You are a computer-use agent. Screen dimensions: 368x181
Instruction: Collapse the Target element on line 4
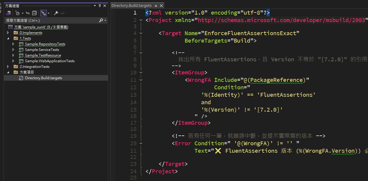[x=141, y=33]
